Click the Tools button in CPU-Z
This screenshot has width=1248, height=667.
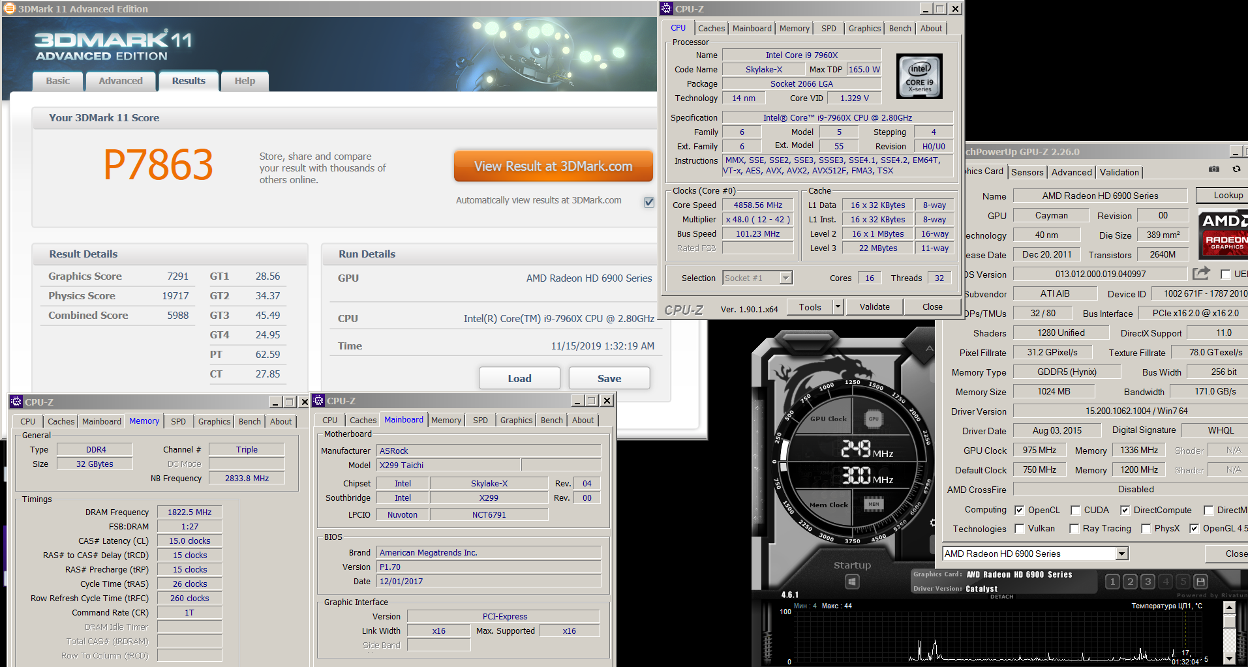(x=810, y=306)
